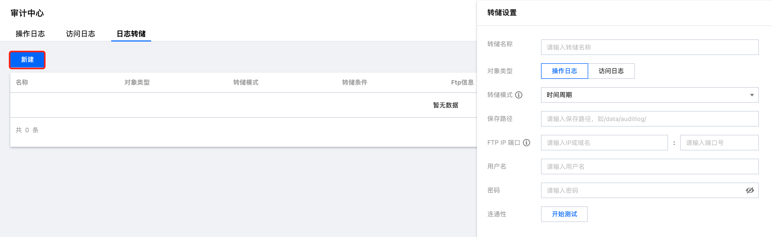Viewport: 772px width, 237px height.
Task: Click the 新建 button
Action: coord(27,60)
